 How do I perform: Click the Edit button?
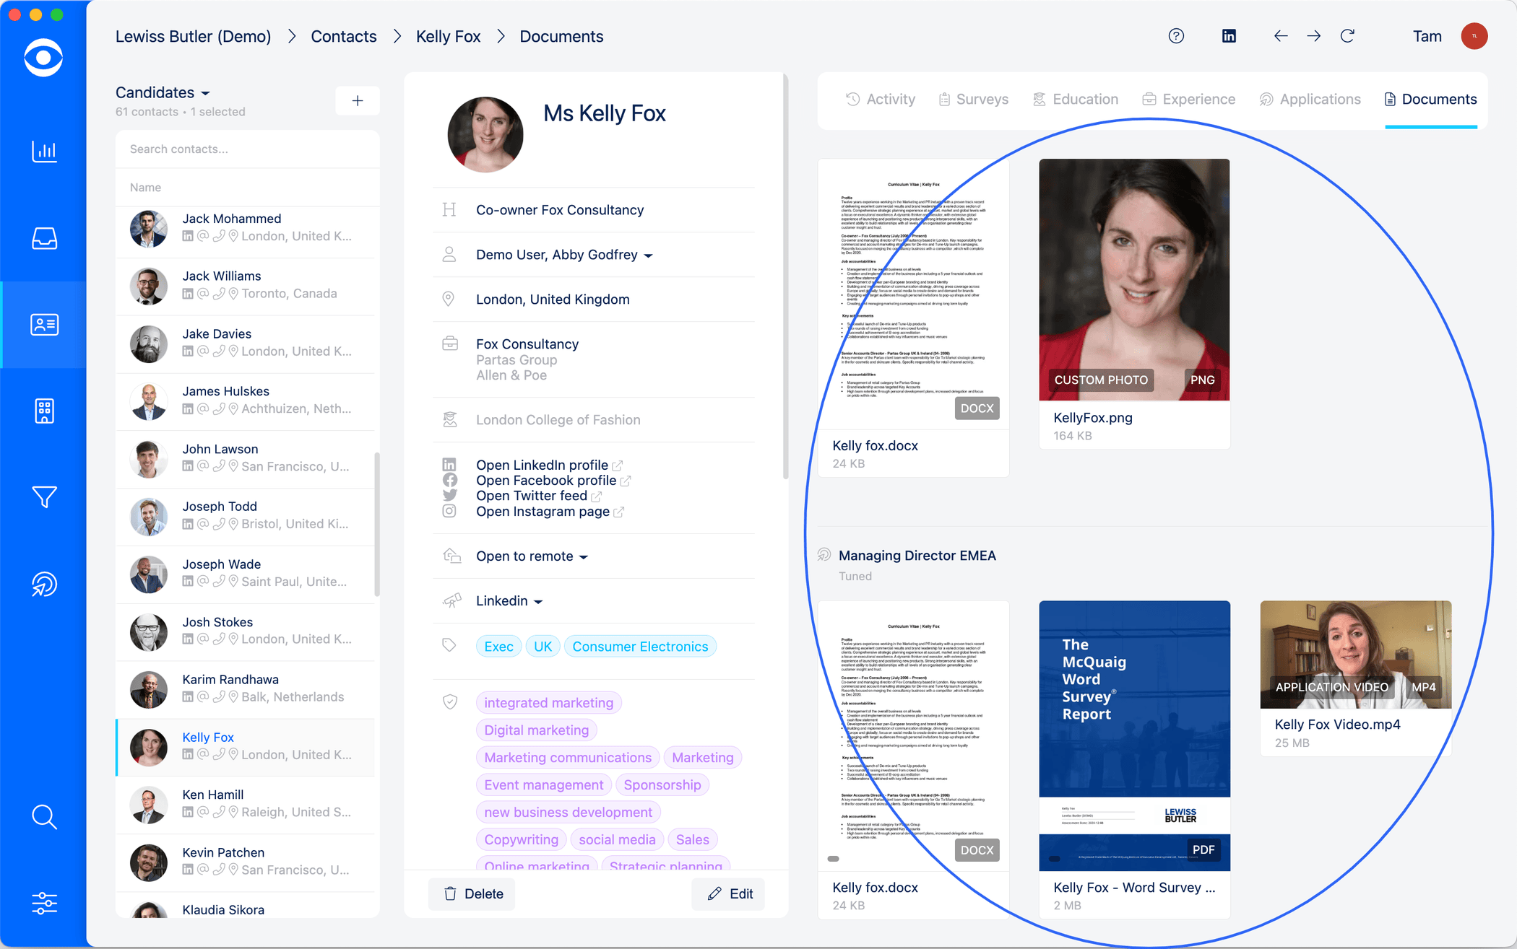coord(730,894)
